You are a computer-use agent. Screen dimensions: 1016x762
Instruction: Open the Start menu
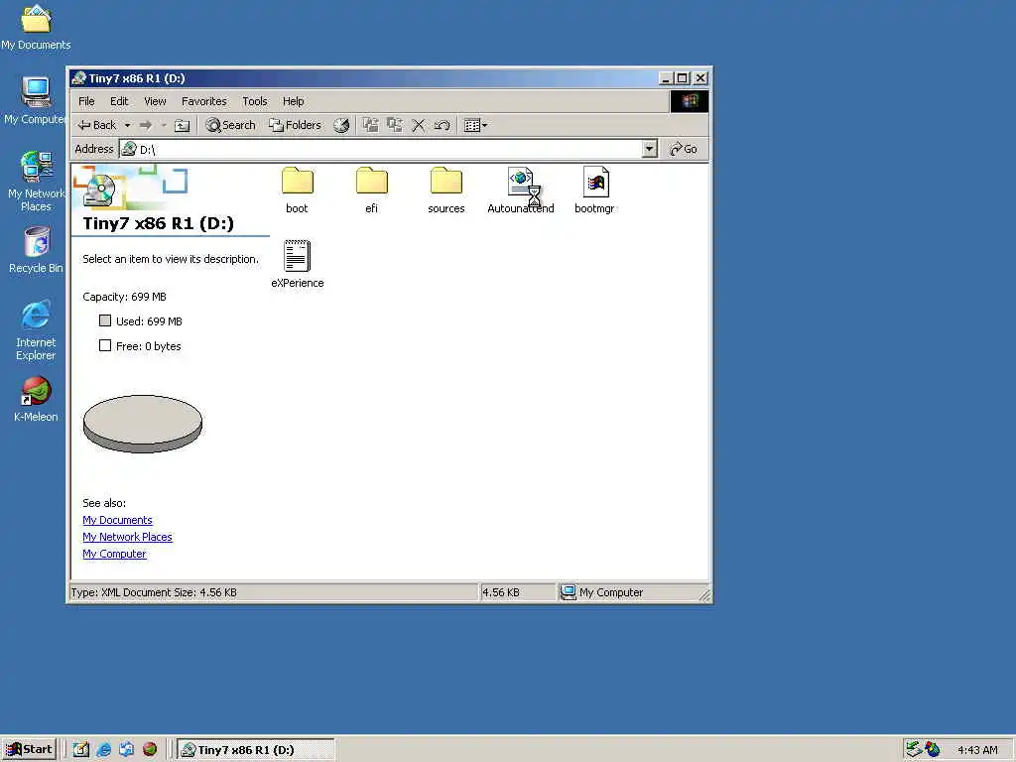29,749
